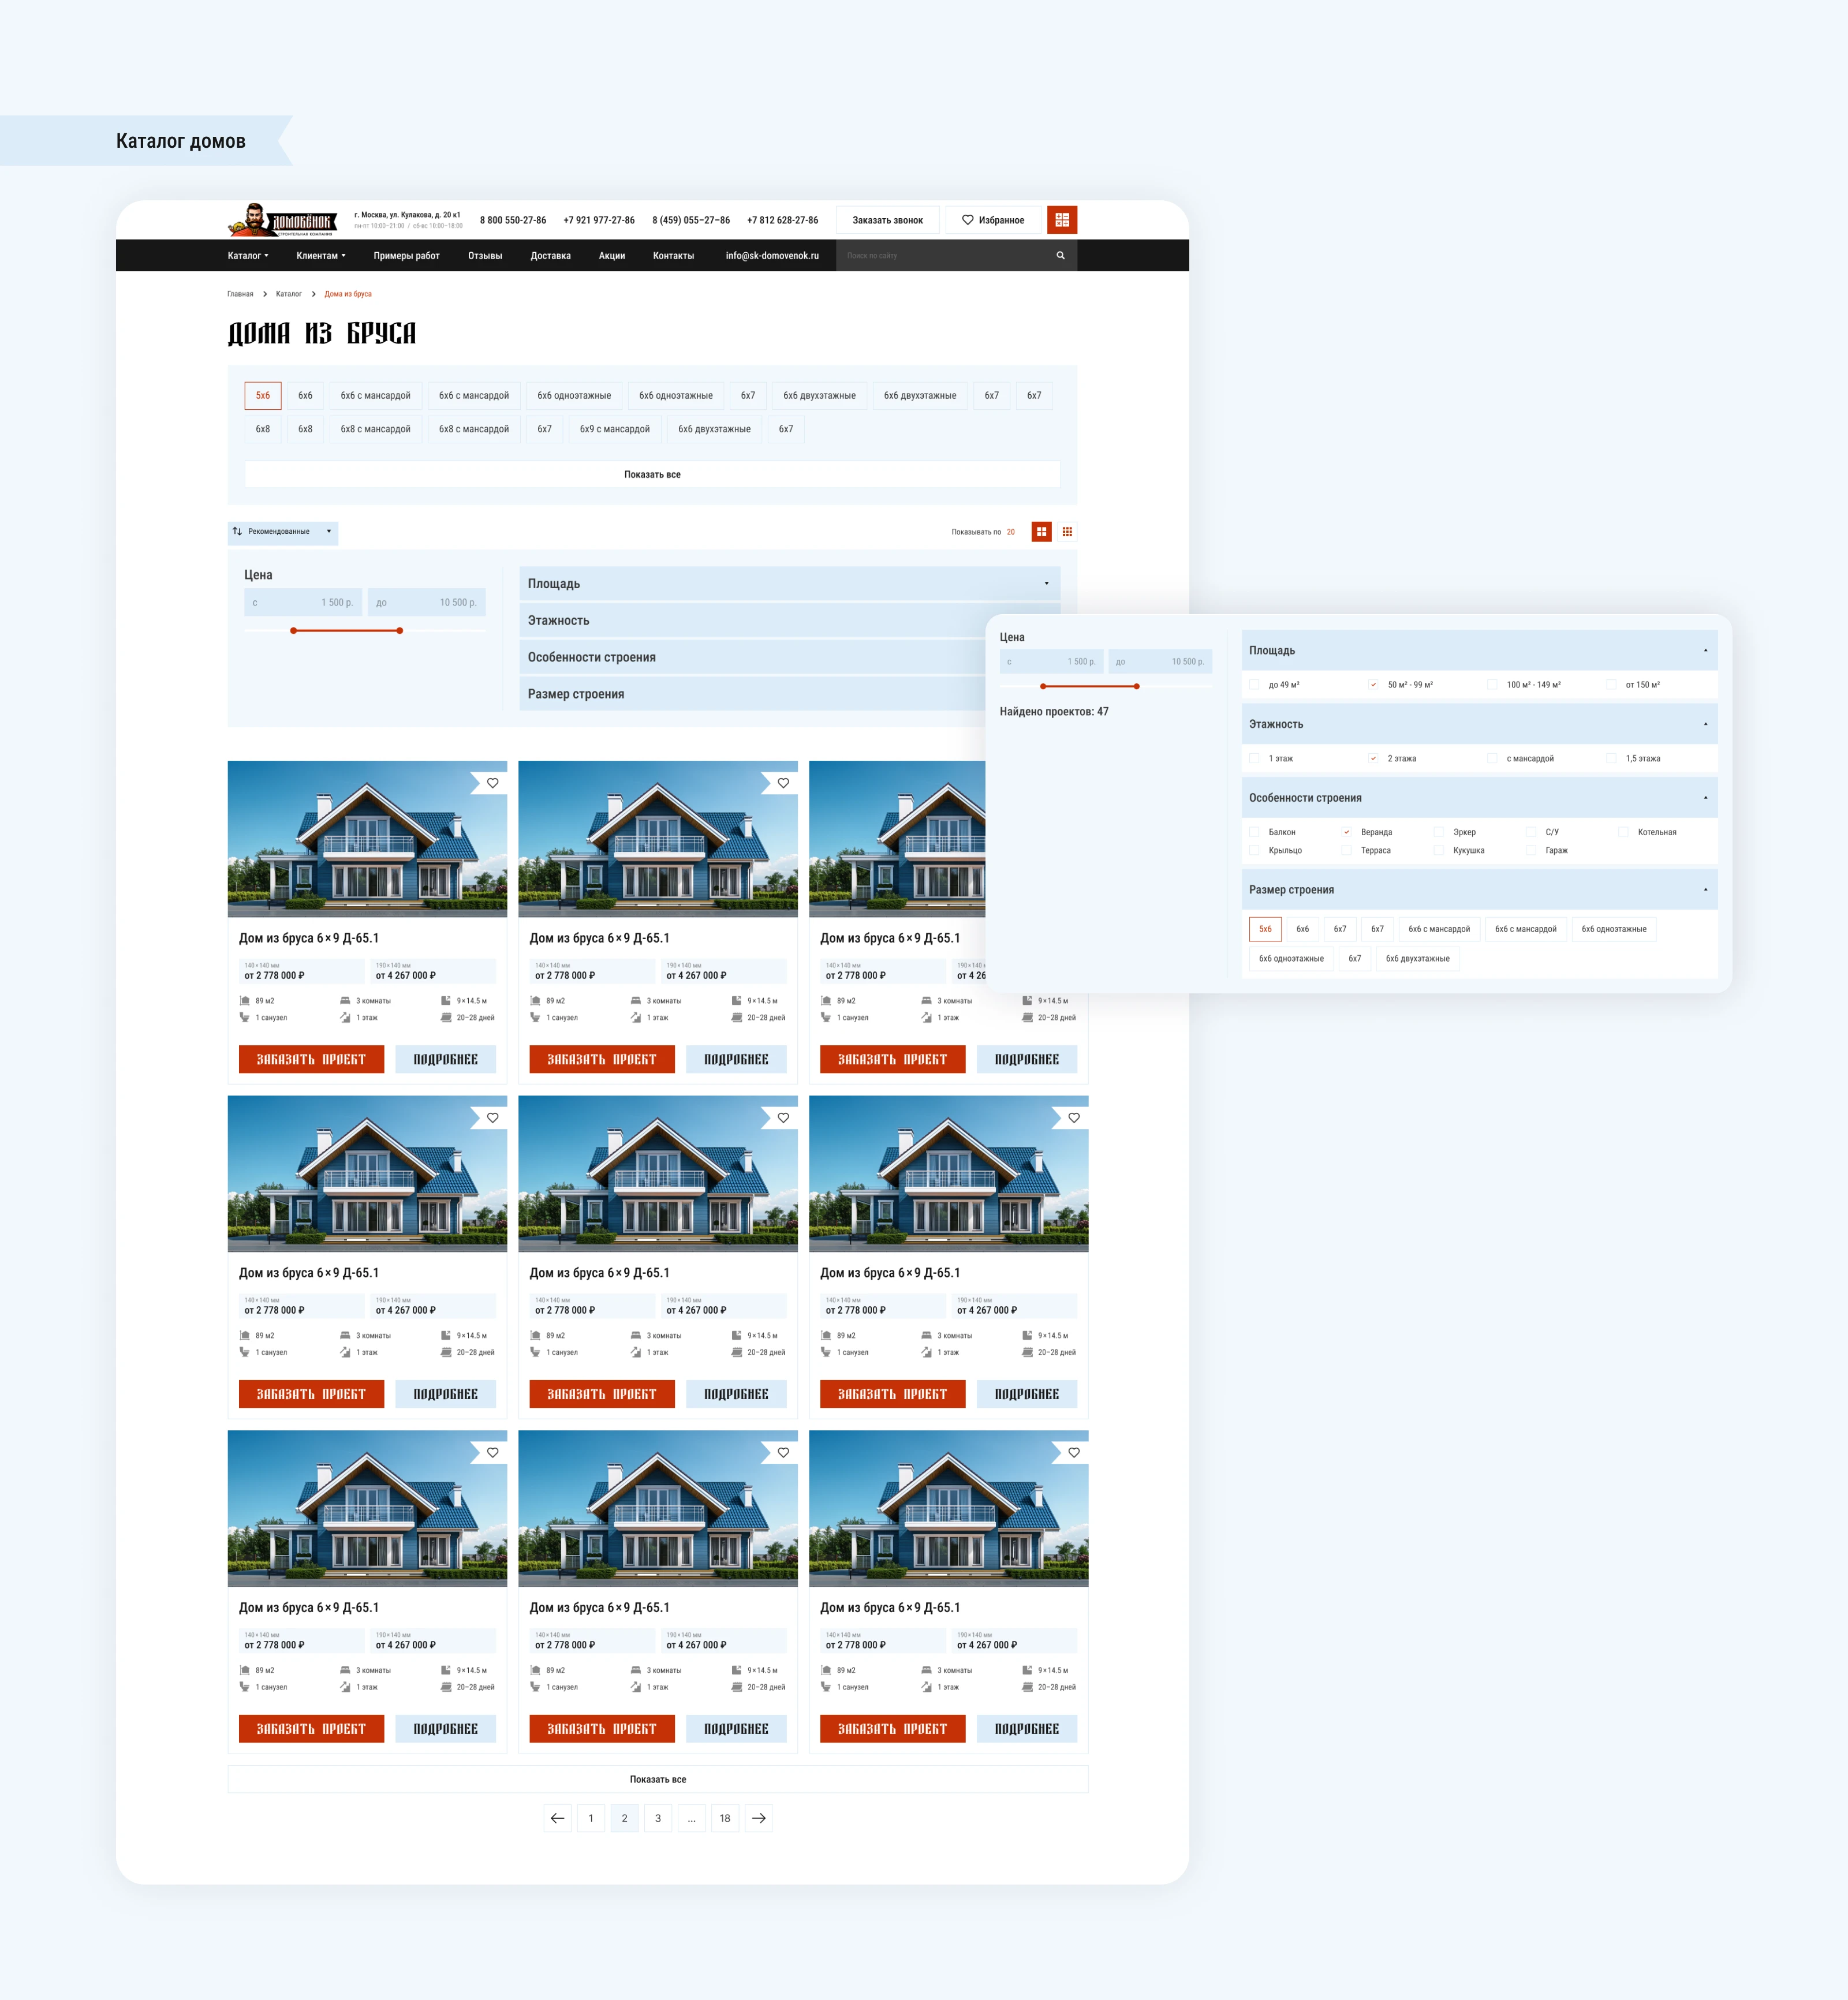
Task: Favorite the first house card via heart icon
Action: pos(492,783)
